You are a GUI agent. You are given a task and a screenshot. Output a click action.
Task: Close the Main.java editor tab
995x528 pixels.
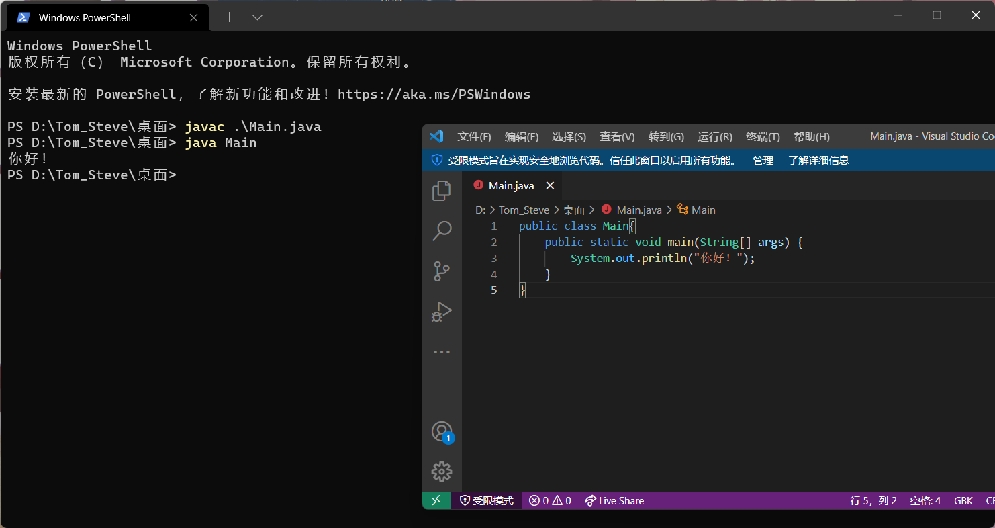tap(550, 185)
